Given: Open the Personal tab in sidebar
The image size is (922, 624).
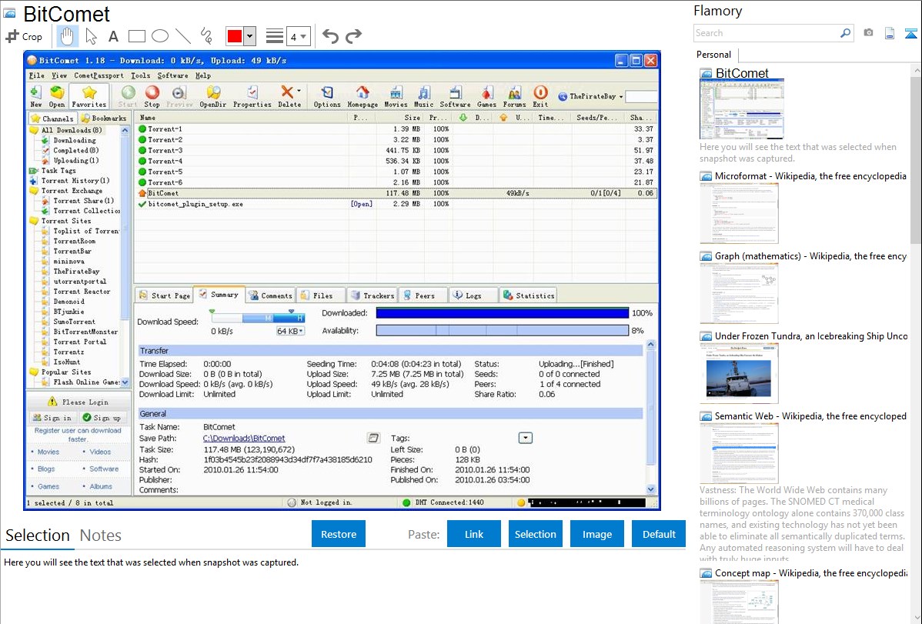Looking at the screenshot, I should click(x=713, y=55).
